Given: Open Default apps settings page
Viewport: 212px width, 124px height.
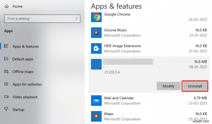Looking at the screenshot, I should [x=23, y=59].
